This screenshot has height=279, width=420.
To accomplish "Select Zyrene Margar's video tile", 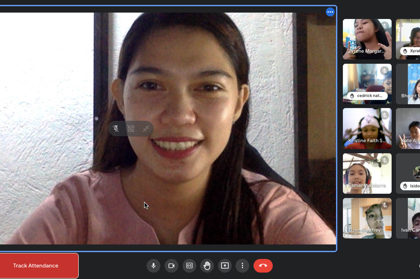I will click(x=367, y=39).
